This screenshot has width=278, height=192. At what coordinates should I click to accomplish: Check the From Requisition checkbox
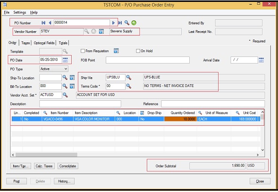pyautogui.click(x=83, y=51)
